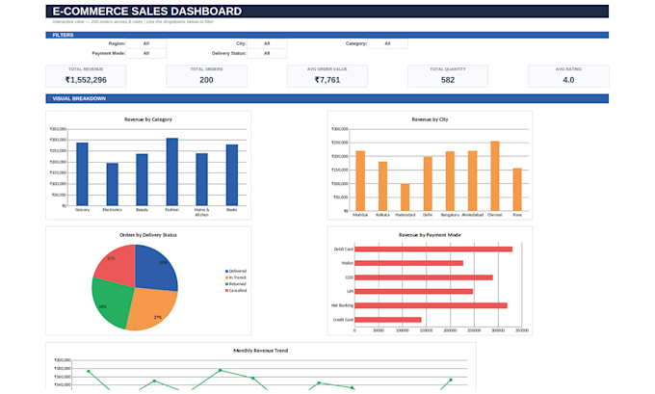Click the blue Delivered pie slice

click(x=155, y=268)
